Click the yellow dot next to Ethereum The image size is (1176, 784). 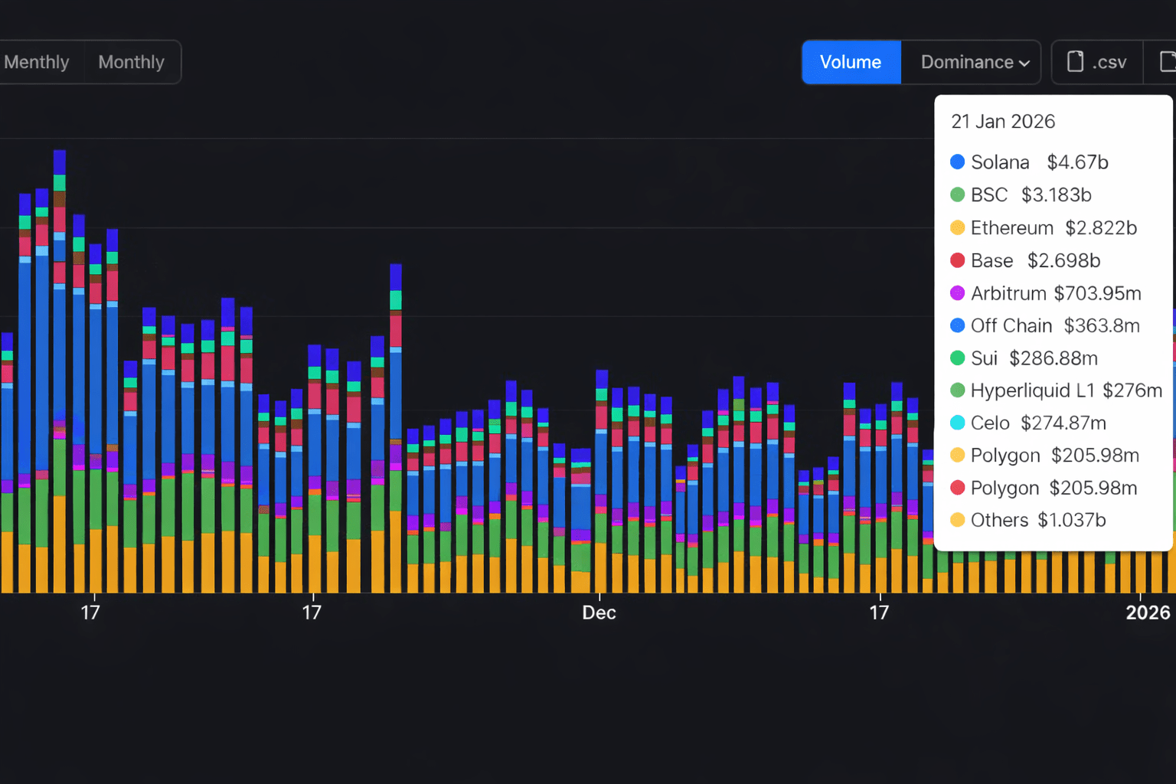pyautogui.click(x=957, y=228)
